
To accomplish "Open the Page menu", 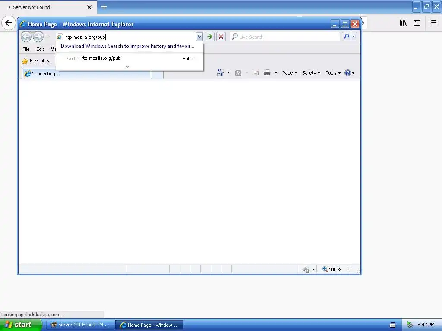I will 290,73.
